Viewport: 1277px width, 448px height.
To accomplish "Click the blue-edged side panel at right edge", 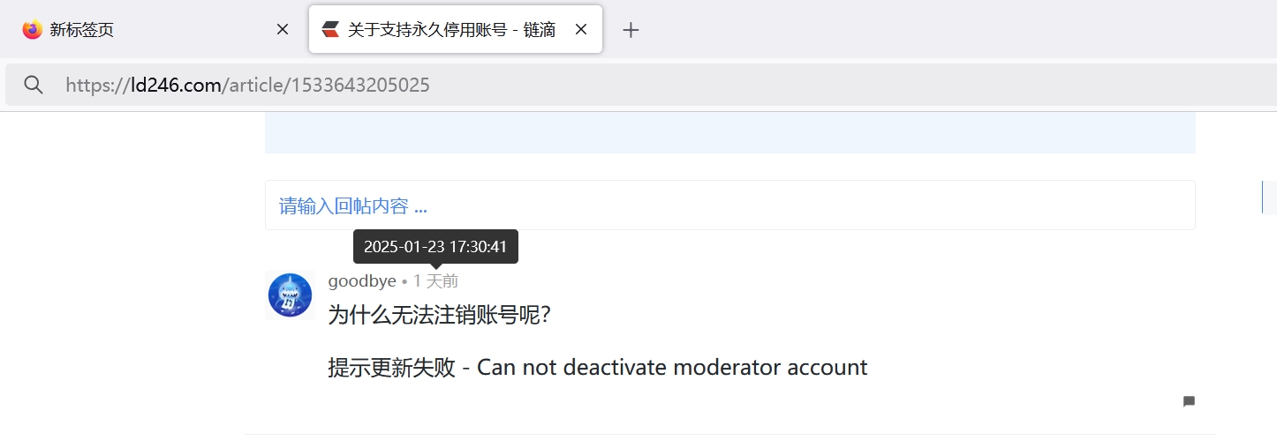I will 1269,197.
